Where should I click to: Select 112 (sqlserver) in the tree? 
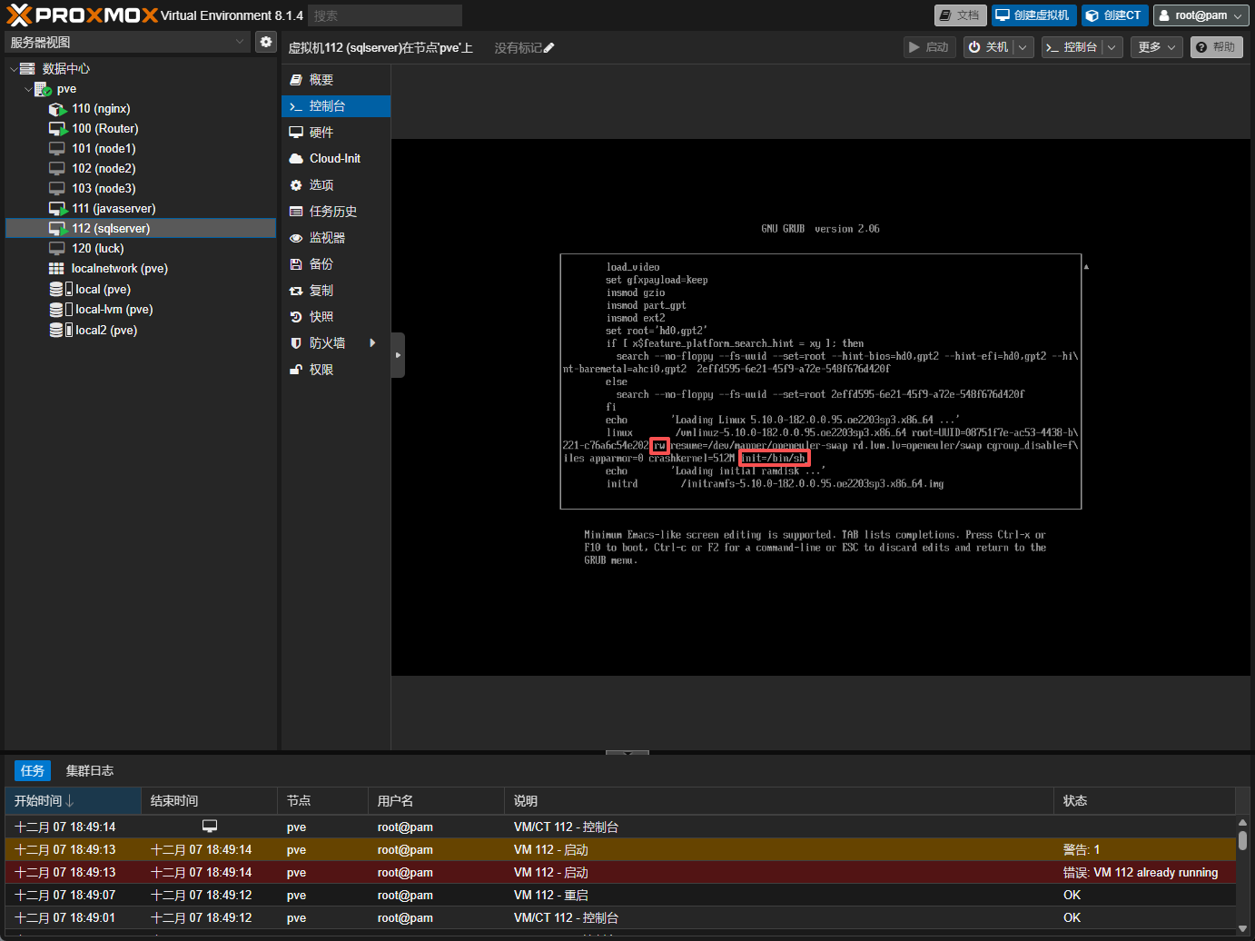[x=141, y=229]
